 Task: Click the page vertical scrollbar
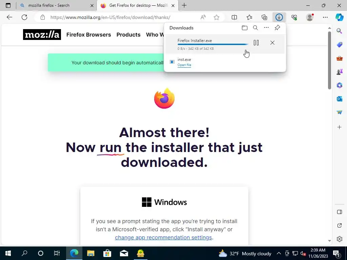[329, 60]
